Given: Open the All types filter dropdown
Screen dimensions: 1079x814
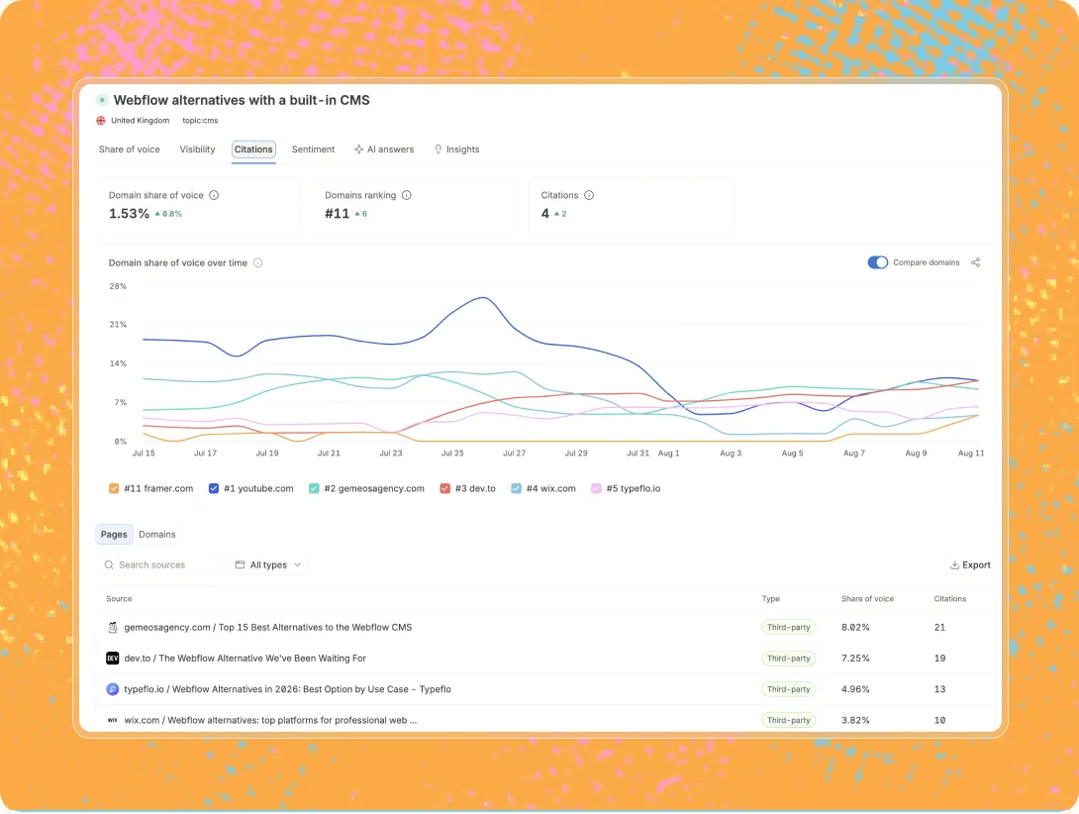Looking at the screenshot, I should tap(269, 564).
